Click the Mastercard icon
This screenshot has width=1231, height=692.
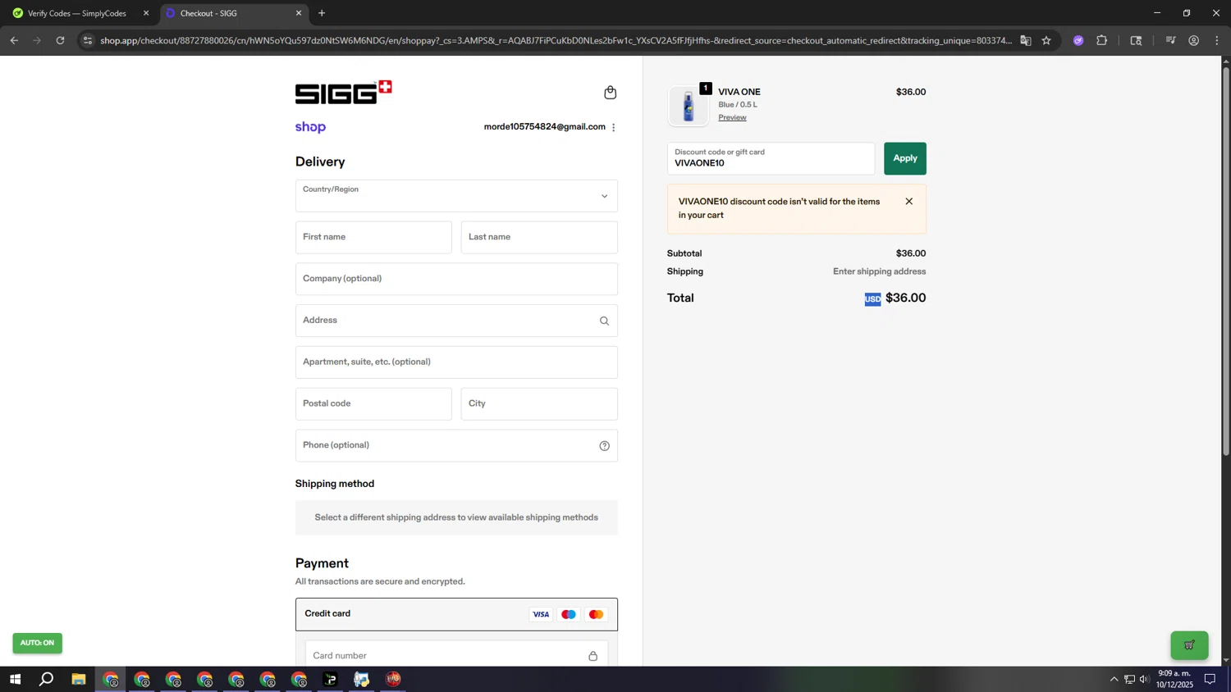coord(597,614)
